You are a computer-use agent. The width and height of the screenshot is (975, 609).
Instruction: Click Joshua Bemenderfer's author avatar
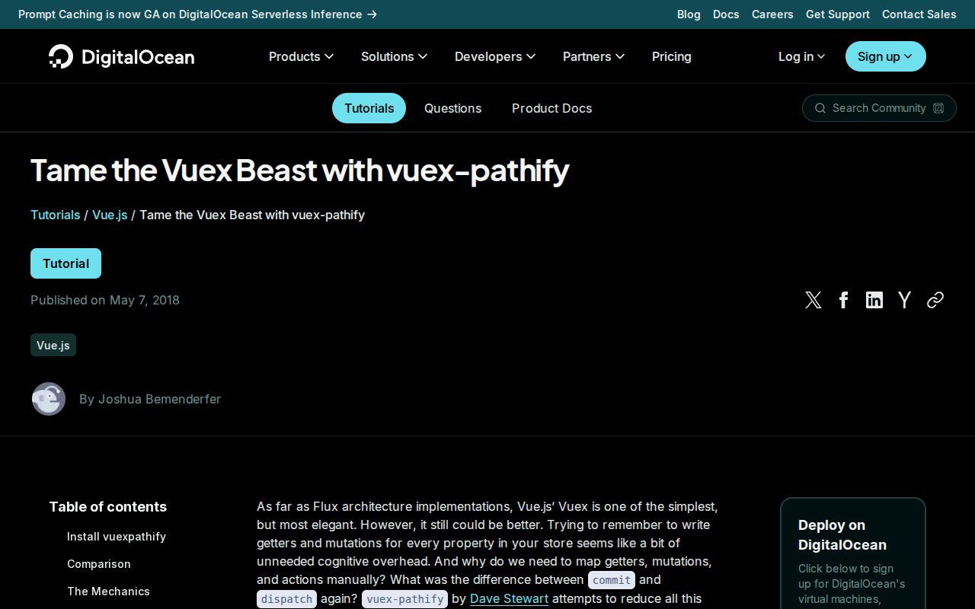[x=49, y=399]
